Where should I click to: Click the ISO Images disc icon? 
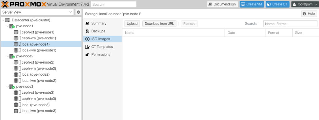click(88, 39)
